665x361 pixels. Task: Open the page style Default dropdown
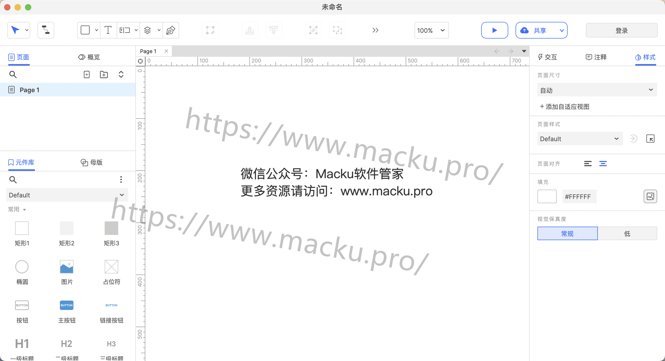(580, 139)
